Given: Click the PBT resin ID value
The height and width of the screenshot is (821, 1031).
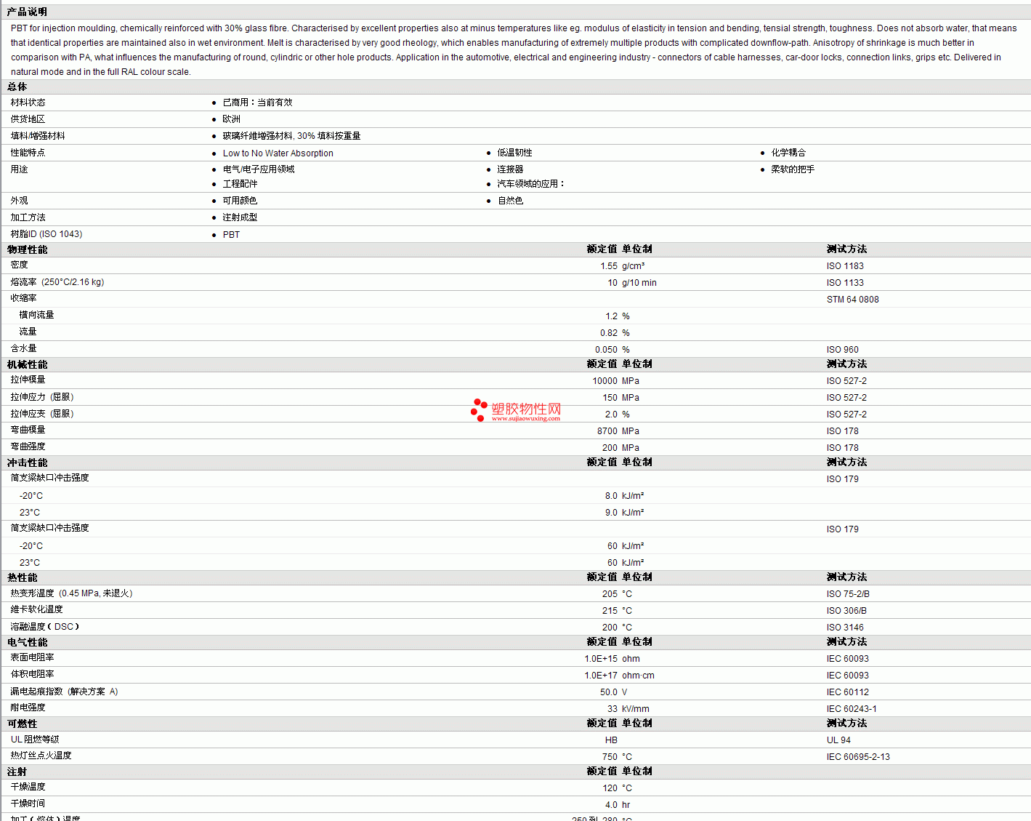Looking at the screenshot, I should (x=231, y=235).
